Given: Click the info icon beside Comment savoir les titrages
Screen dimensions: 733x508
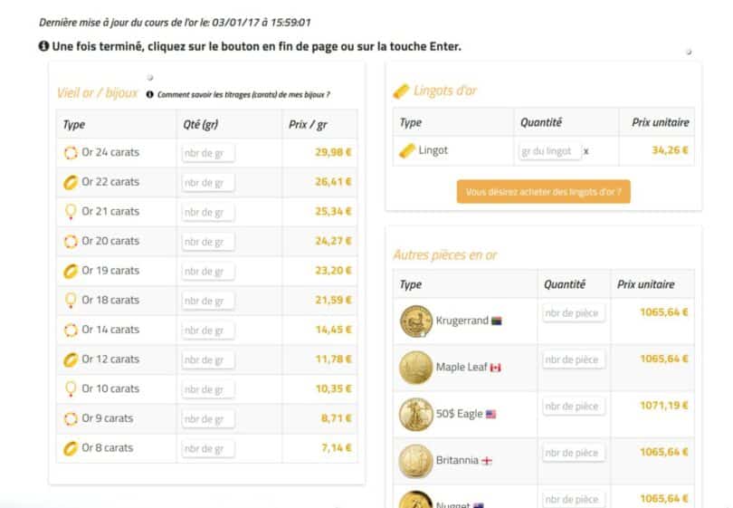Looking at the screenshot, I should point(149,94).
